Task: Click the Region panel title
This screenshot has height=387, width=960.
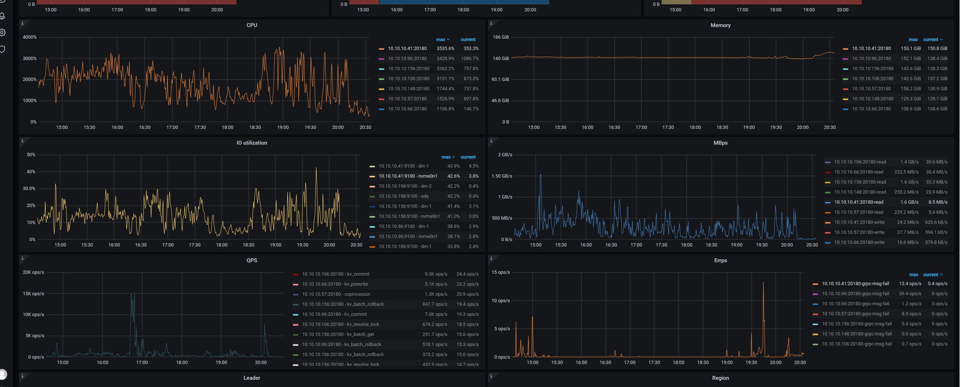Action: (x=720, y=378)
